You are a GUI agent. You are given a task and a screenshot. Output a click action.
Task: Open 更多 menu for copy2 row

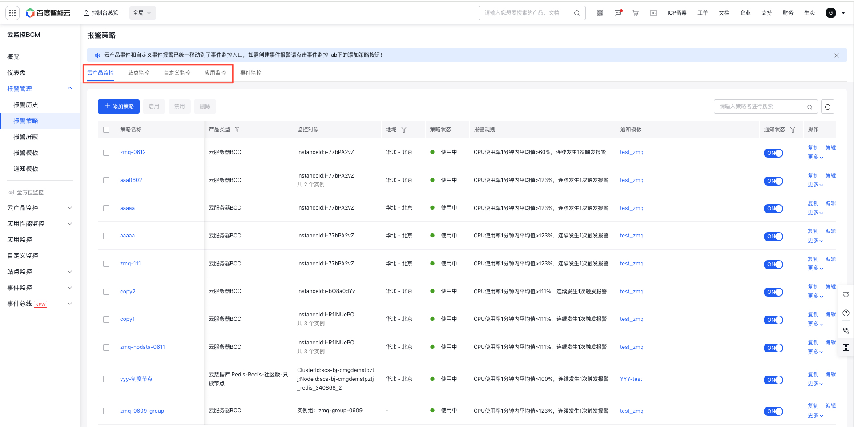click(816, 296)
